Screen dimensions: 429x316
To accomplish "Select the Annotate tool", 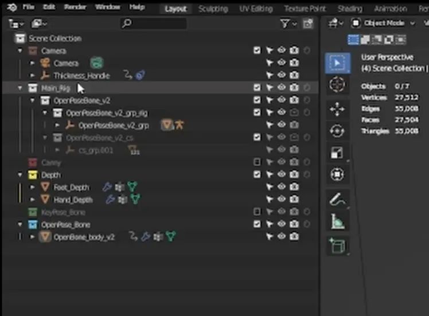I will [337, 199].
